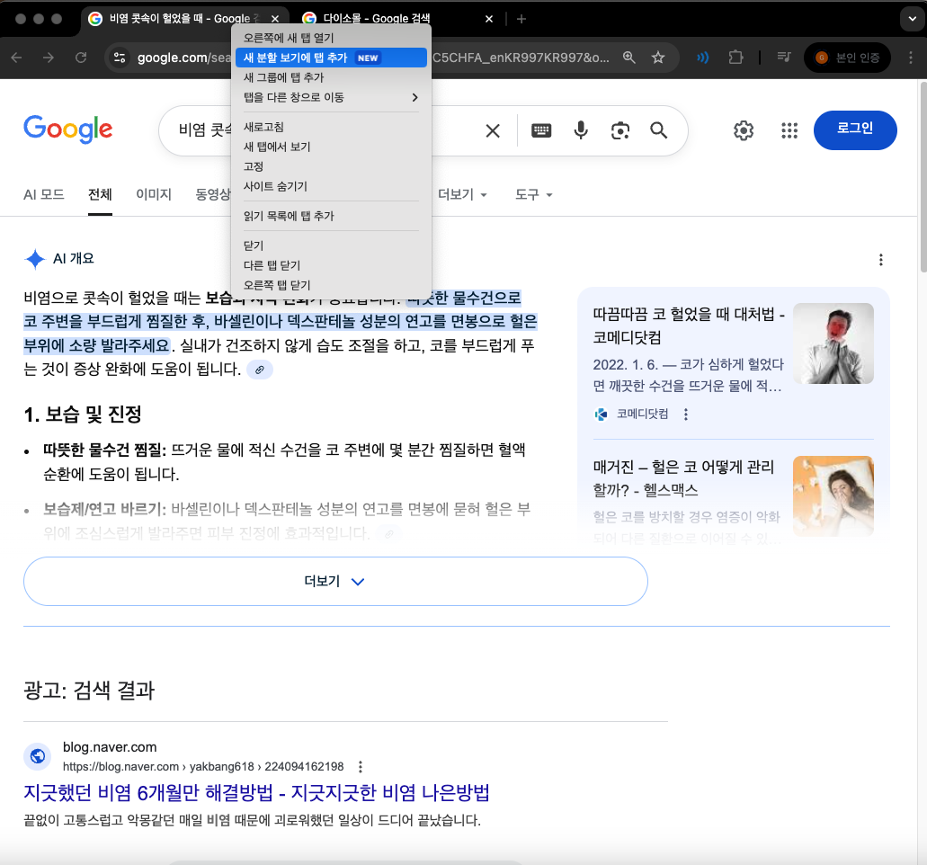The width and height of the screenshot is (927, 865).
Task: Open Google quick settings gear icon
Action: 744,131
